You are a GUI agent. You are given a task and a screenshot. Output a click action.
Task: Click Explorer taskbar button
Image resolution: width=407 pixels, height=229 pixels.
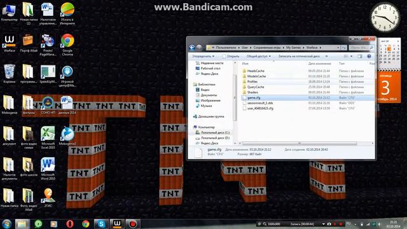[22, 223]
